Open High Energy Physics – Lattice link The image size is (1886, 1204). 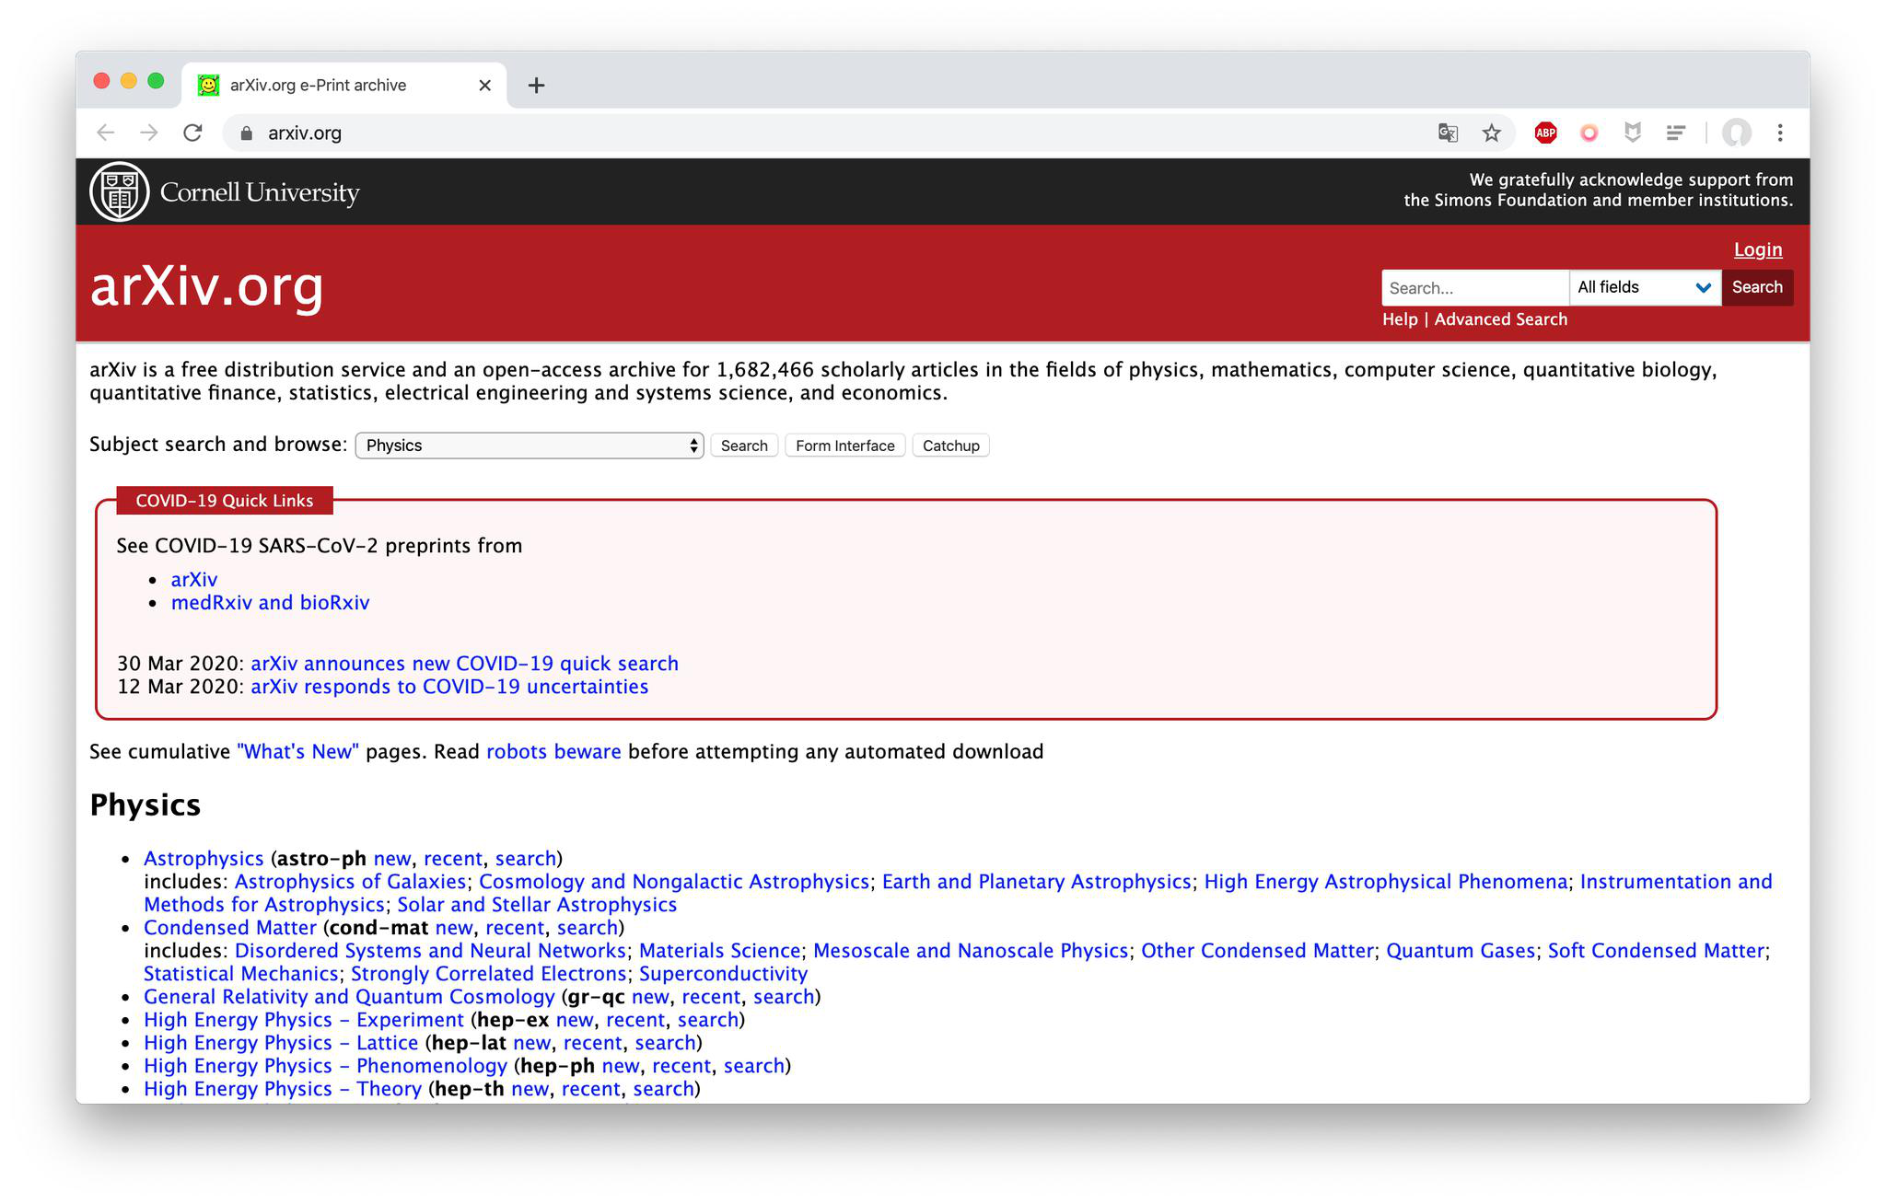coord(281,1043)
